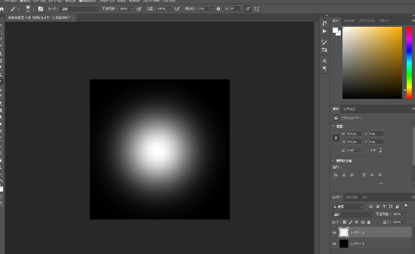Align horizontal centers icon
The image size is (415, 254).
344,175
